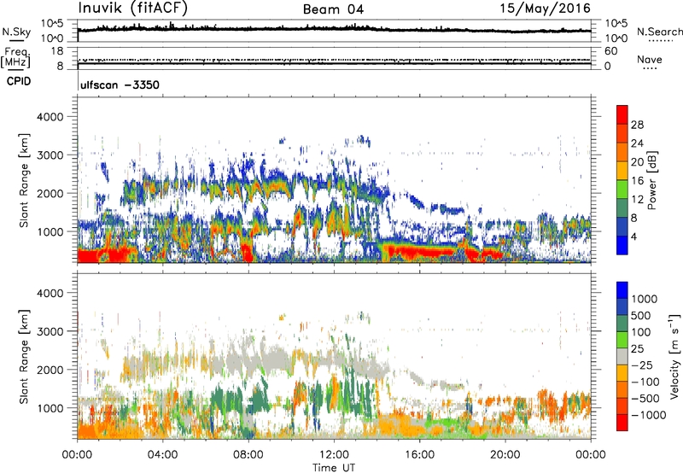Click the '-100' label on velocity colorbar
This screenshot has width=683, height=473.
tap(645, 382)
